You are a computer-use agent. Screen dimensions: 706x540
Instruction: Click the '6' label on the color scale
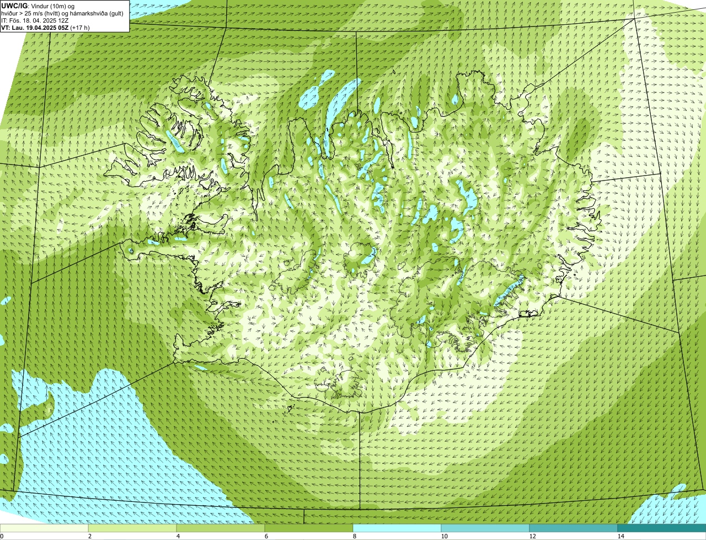[266, 536]
